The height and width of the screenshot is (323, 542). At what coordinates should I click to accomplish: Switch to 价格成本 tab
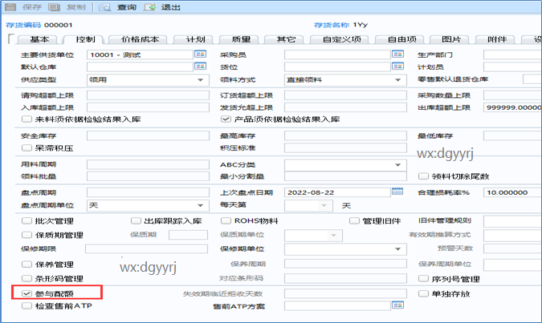point(139,39)
